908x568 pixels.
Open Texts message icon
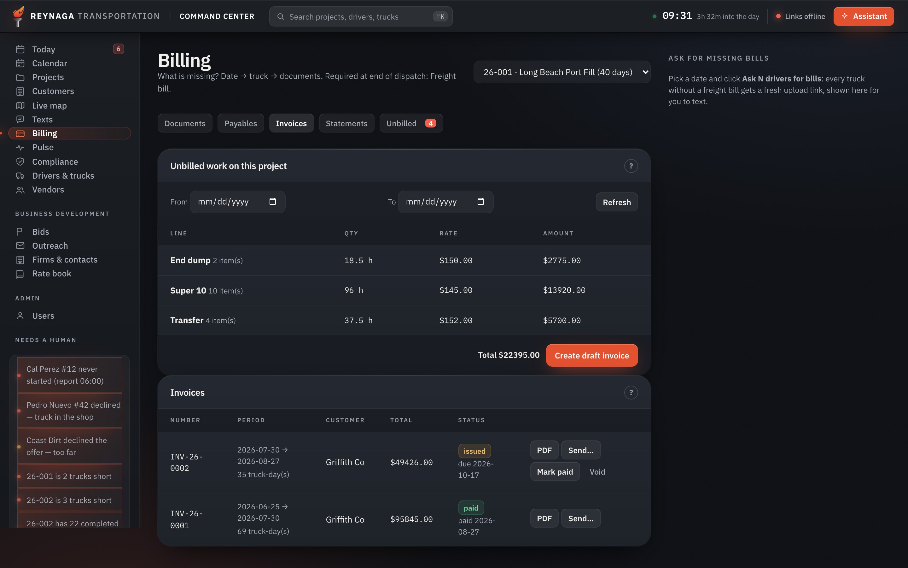click(x=20, y=120)
